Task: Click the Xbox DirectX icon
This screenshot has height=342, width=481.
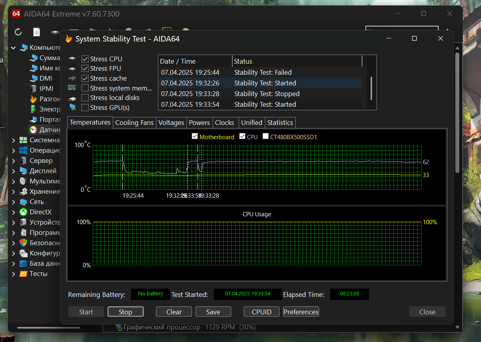Action: tap(23, 212)
